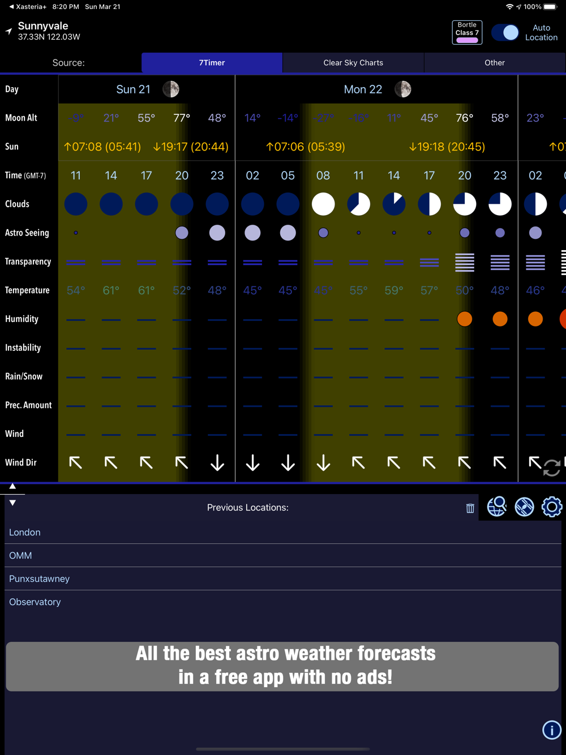Viewport: 566px width, 755px height.
Task: Tap the Auto Location label
Action: pyautogui.click(x=541, y=32)
